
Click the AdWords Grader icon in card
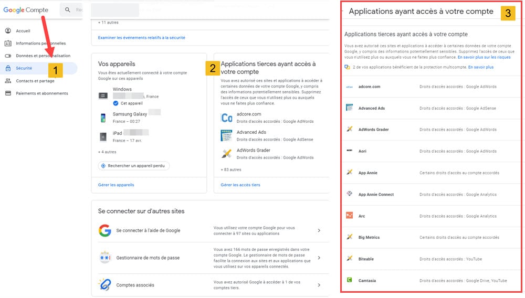pos(226,154)
